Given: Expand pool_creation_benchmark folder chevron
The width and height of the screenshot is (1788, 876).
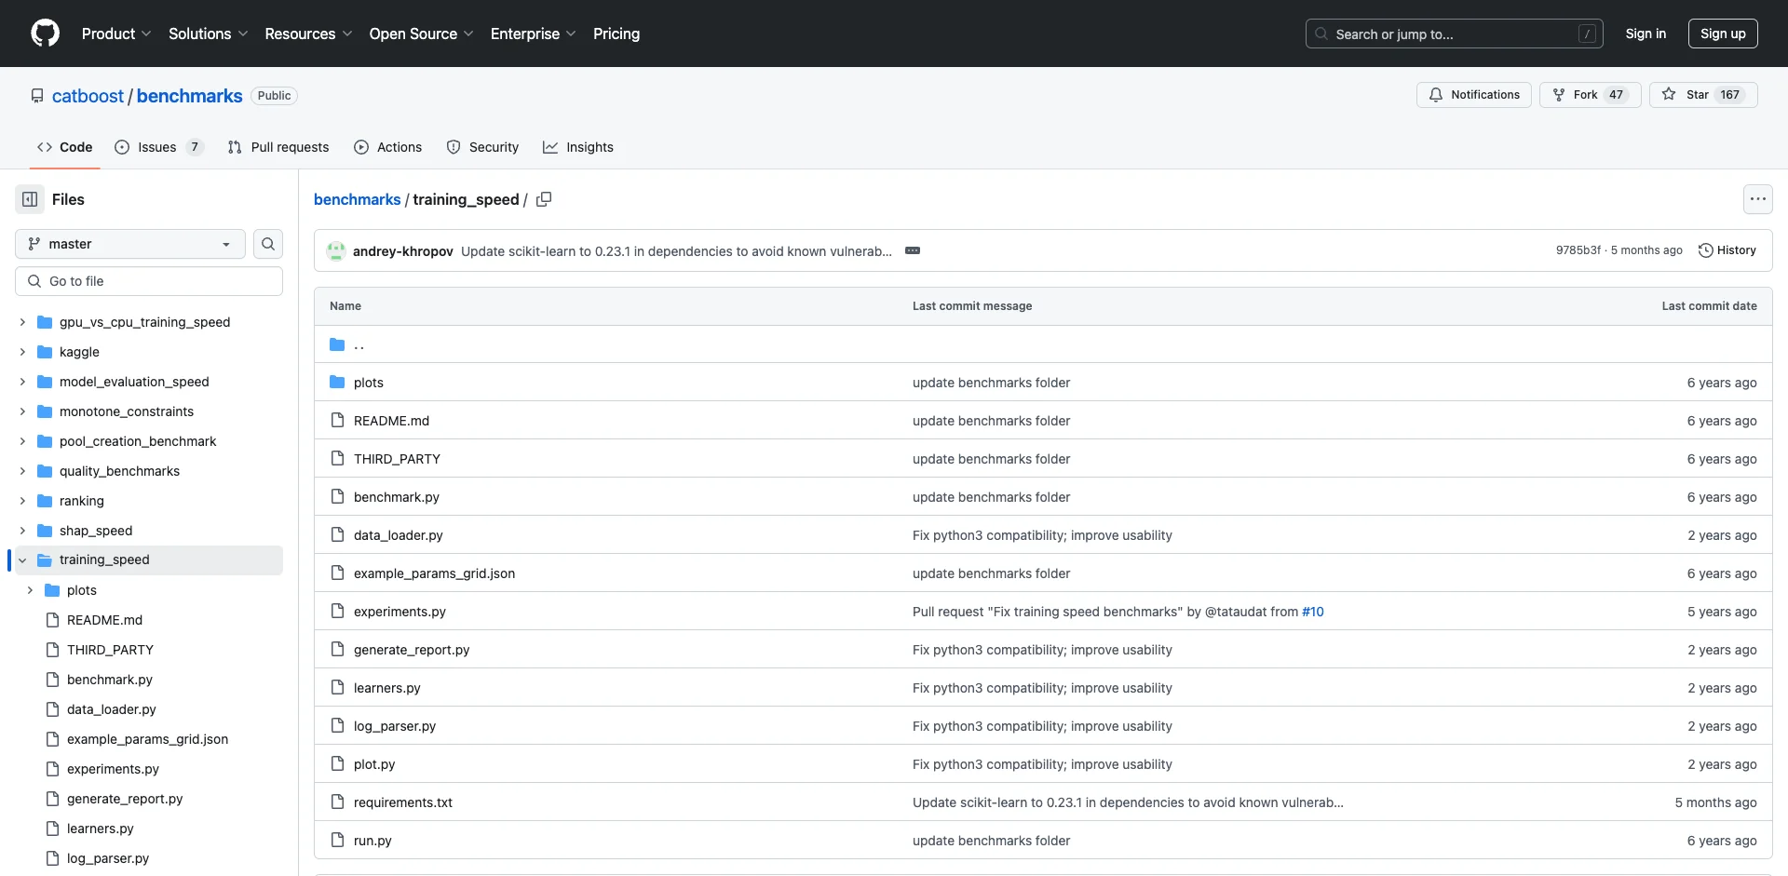Looking at the screenshot, I should click(x=22, y=441).
